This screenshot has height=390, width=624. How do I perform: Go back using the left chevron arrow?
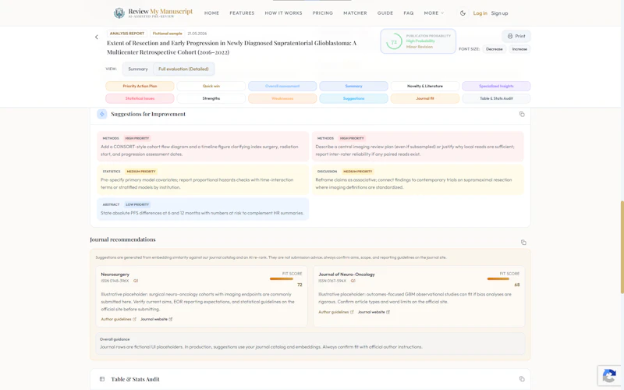tap(96, 37)
